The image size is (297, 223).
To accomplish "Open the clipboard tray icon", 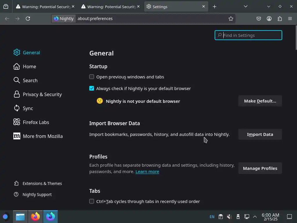I will pyautogui.click(x=221, y=217).
